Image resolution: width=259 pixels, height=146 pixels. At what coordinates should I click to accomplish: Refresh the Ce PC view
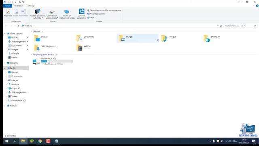[221, 26]
